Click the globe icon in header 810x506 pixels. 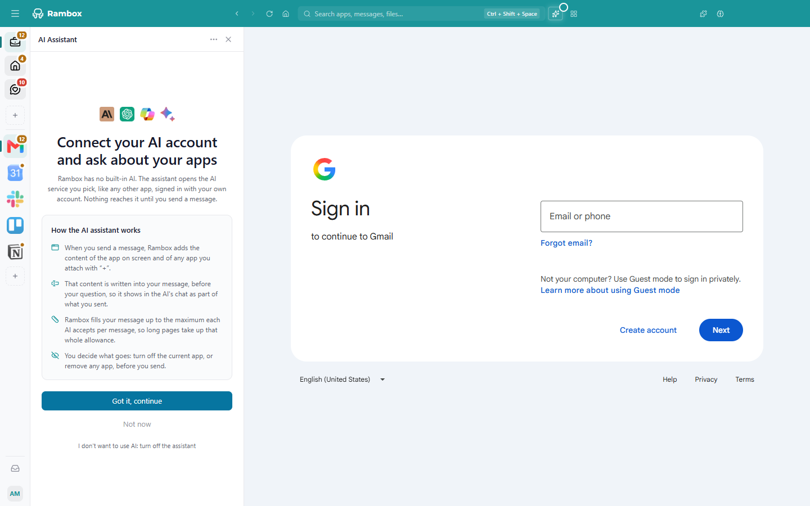[720, 13]
